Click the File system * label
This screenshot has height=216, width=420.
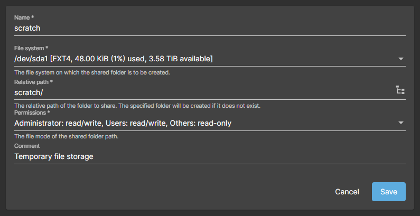pos(31,48)
